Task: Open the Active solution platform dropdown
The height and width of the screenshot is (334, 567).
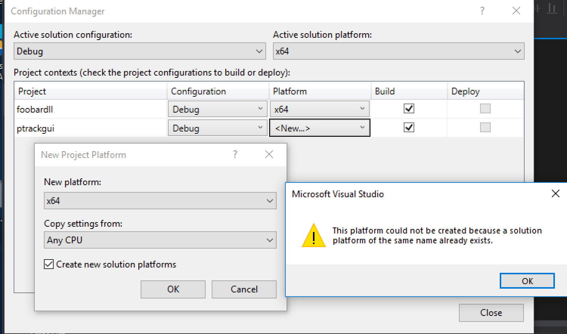Action: tap(398, 51)
